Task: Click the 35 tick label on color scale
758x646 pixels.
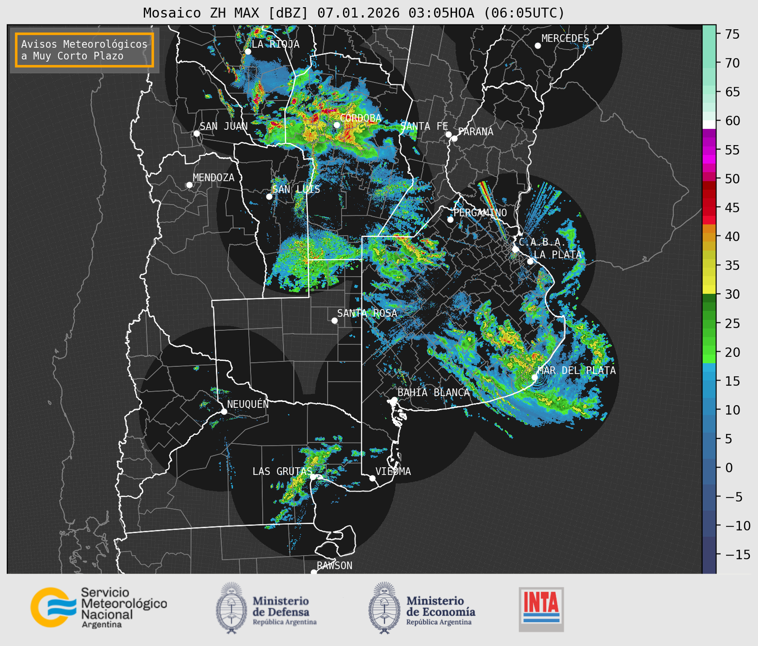Action: [732, 265]
